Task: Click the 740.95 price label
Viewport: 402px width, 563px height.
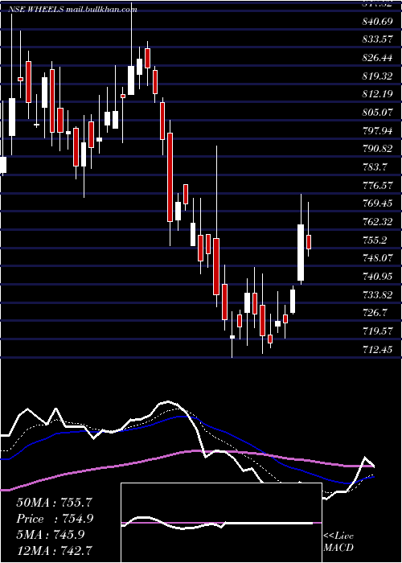Action: point(377,277)
